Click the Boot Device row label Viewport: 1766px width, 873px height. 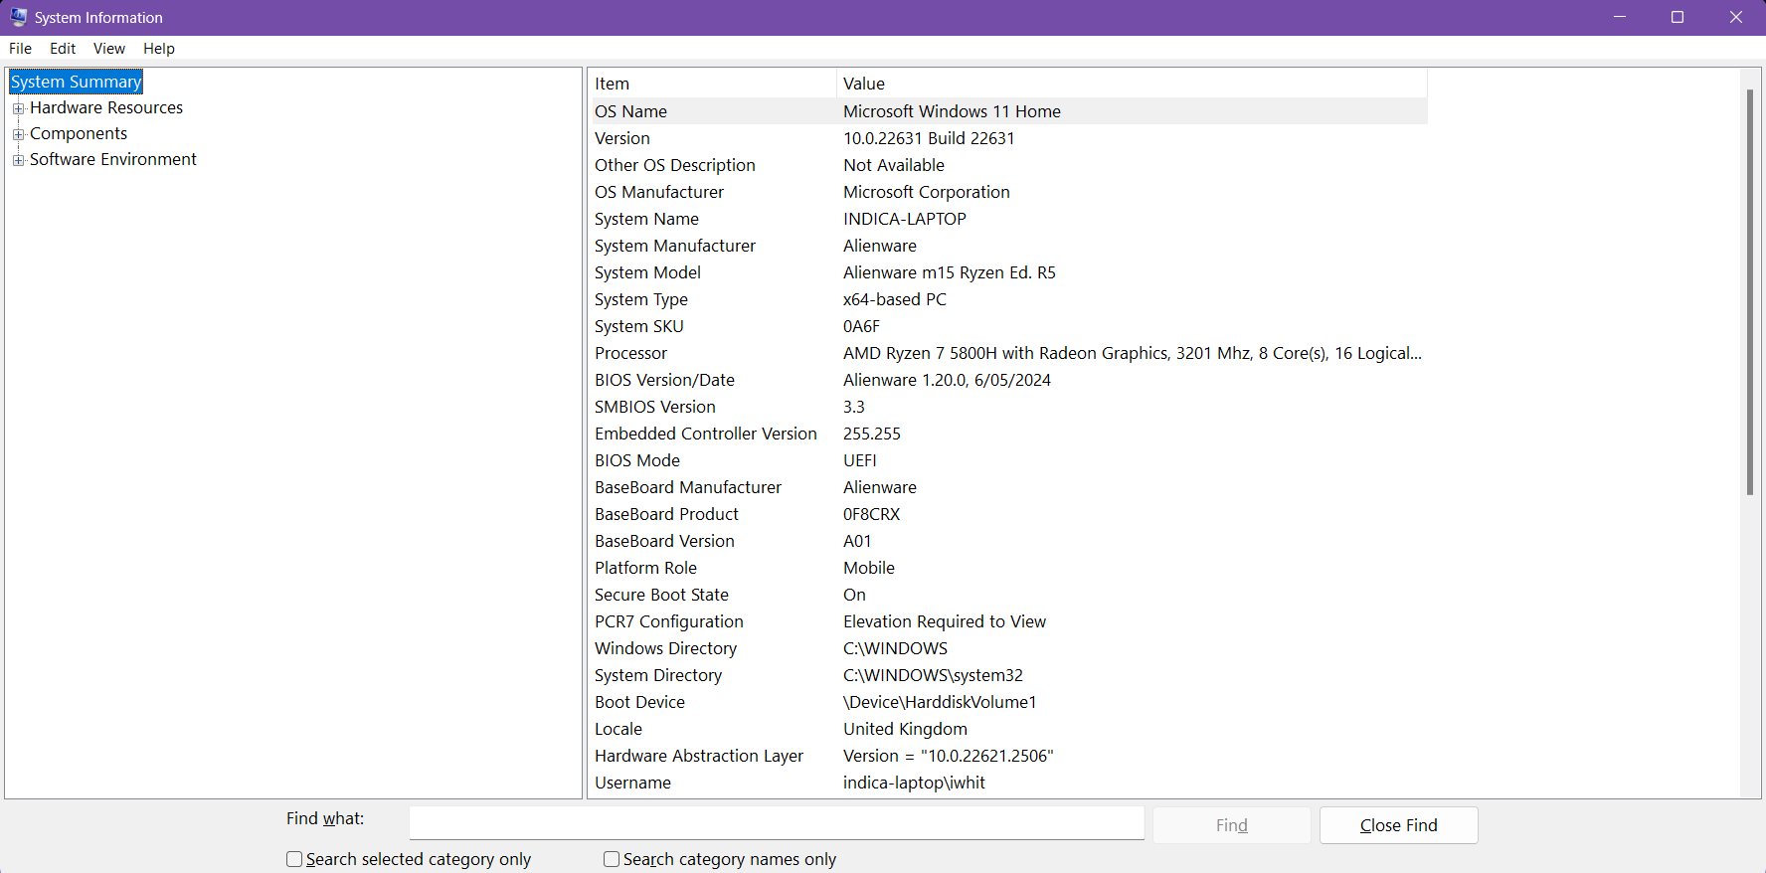(x=639, y=702)
